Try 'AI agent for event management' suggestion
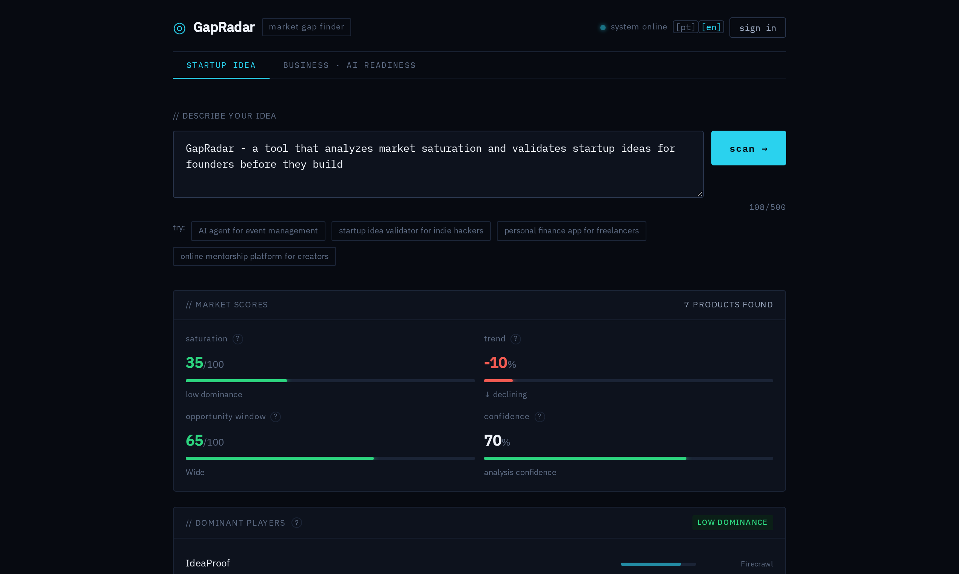959x574 pixels. tap(258, 231)
